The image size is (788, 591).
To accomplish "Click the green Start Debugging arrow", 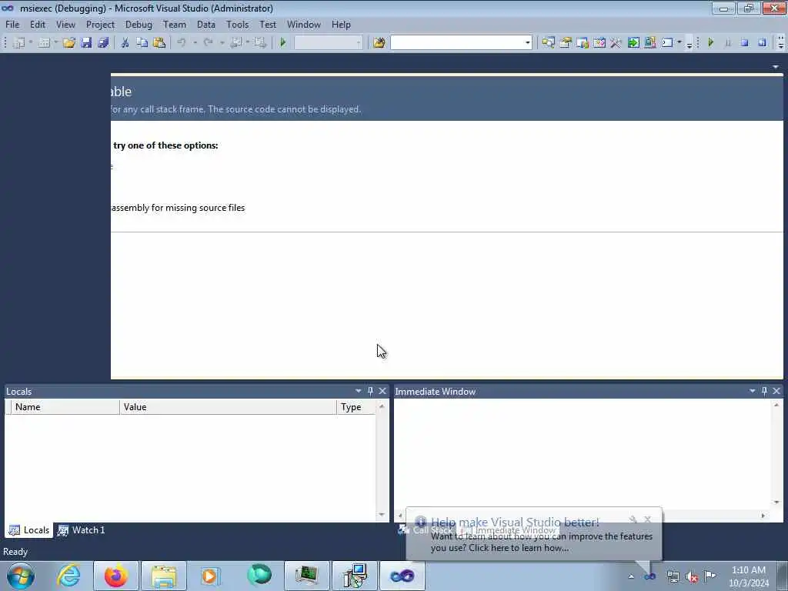I will tap(283, 43).
